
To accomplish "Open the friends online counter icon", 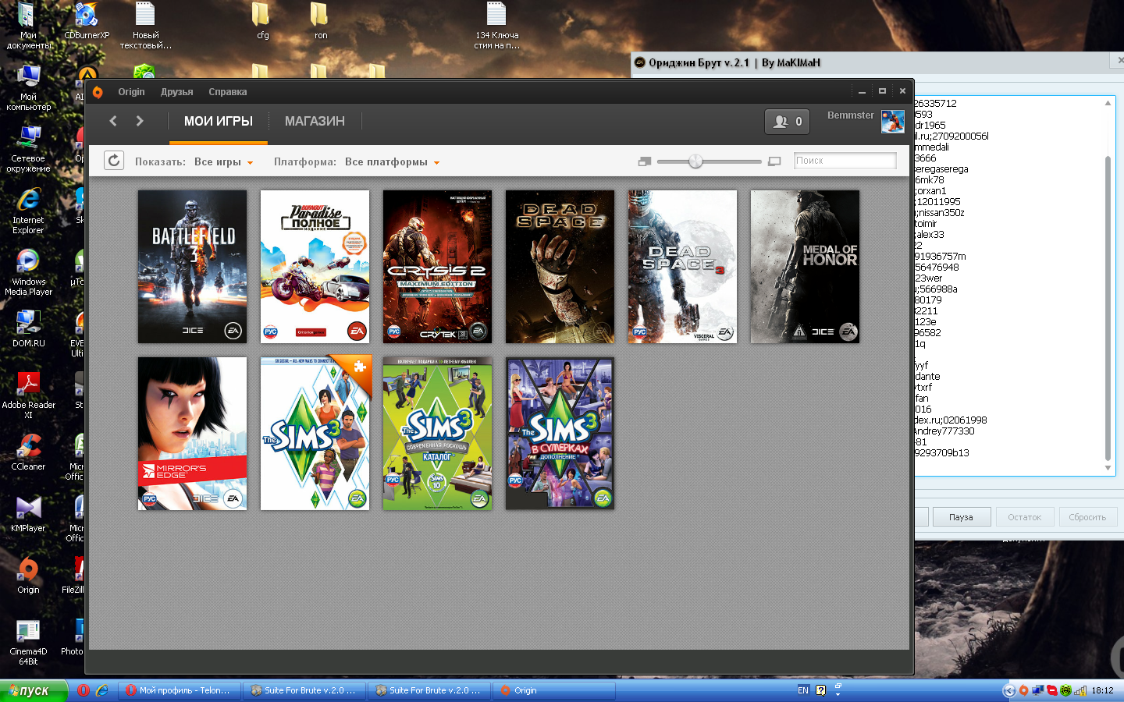I will 787,122.
